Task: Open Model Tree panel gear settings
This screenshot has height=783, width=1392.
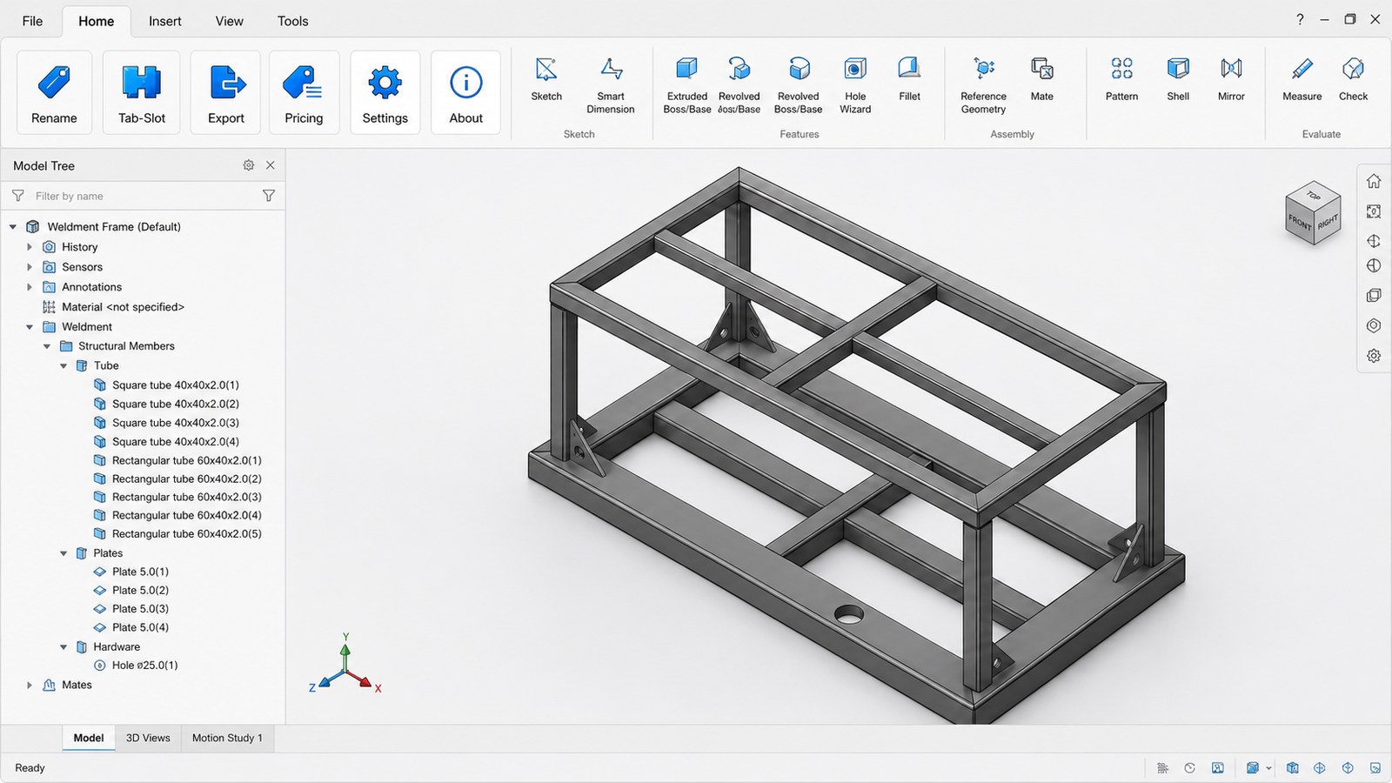Action: pyautogui.click(x=249, y=165)
